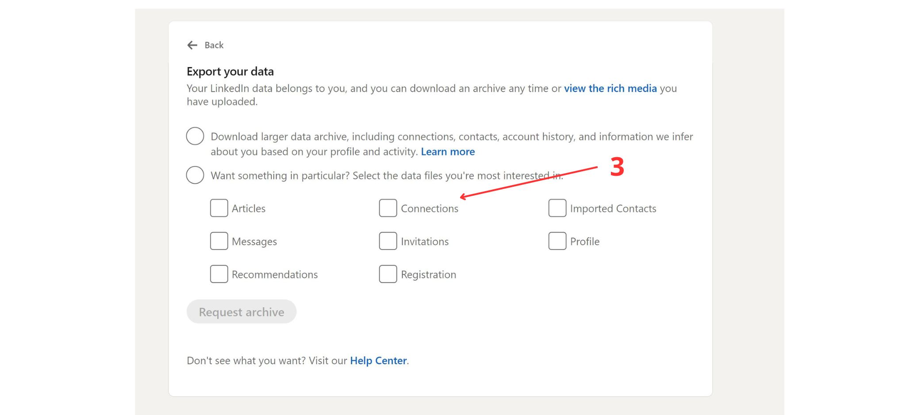
Task: Tick the Connections checkbox
Action: pyautogui.click(x=388, y=208)
